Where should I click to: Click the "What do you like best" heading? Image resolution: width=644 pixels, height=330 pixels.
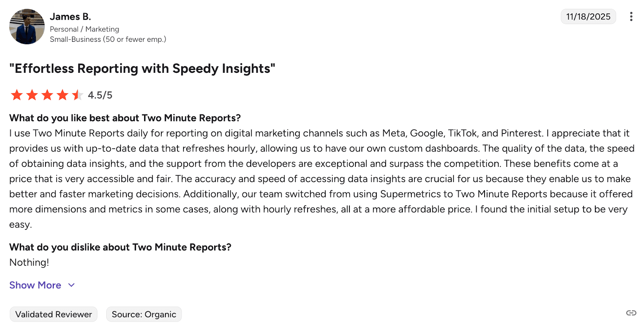pyautogui.click(x=125, y=118)
